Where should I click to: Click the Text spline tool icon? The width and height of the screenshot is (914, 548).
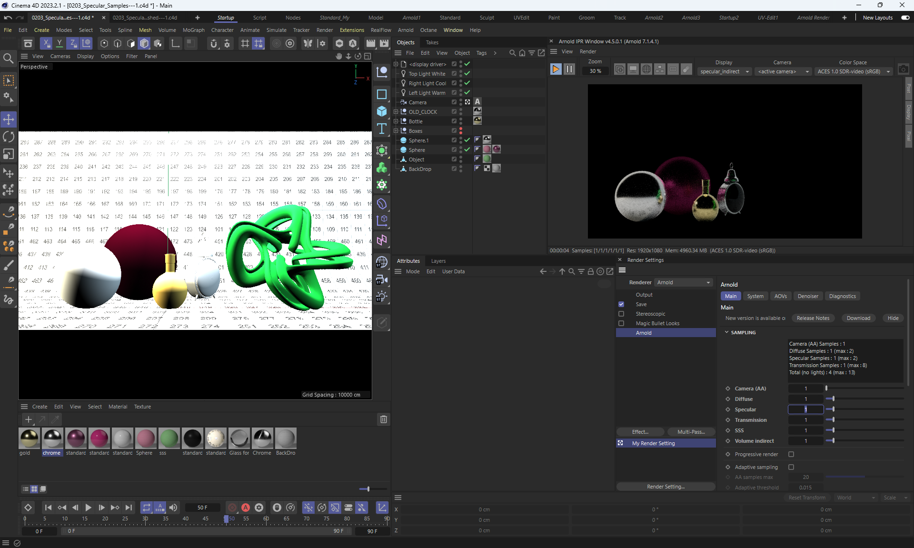(382, 129)
